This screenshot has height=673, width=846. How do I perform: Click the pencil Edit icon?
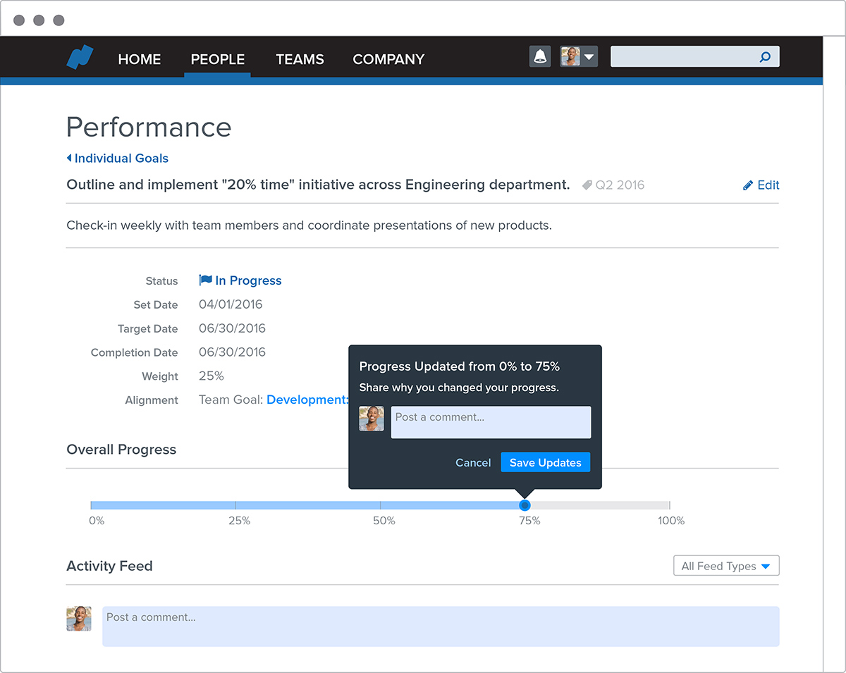click(x=748, y=185)
